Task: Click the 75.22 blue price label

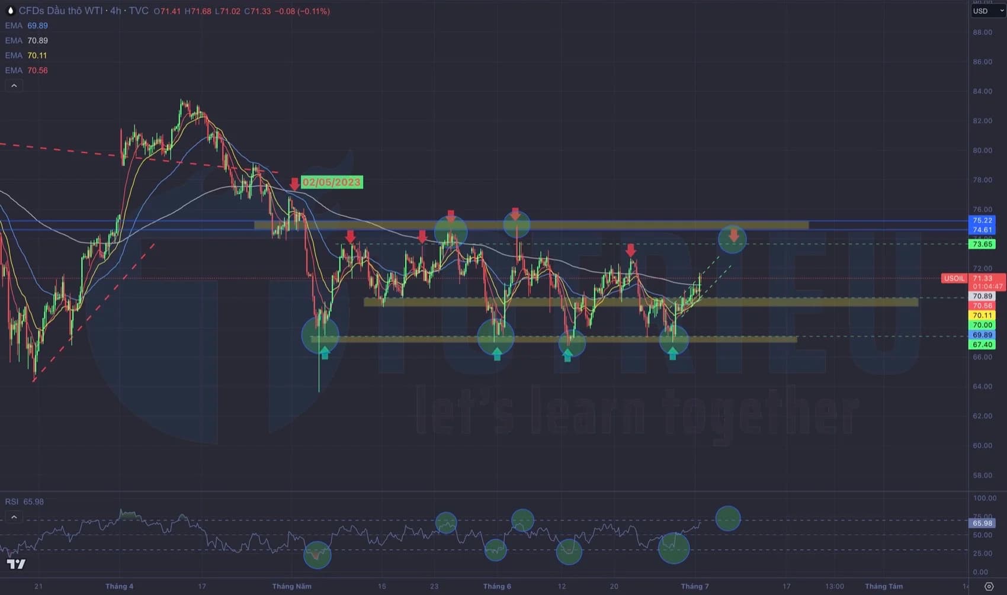Action: click(x=982, y=220)
